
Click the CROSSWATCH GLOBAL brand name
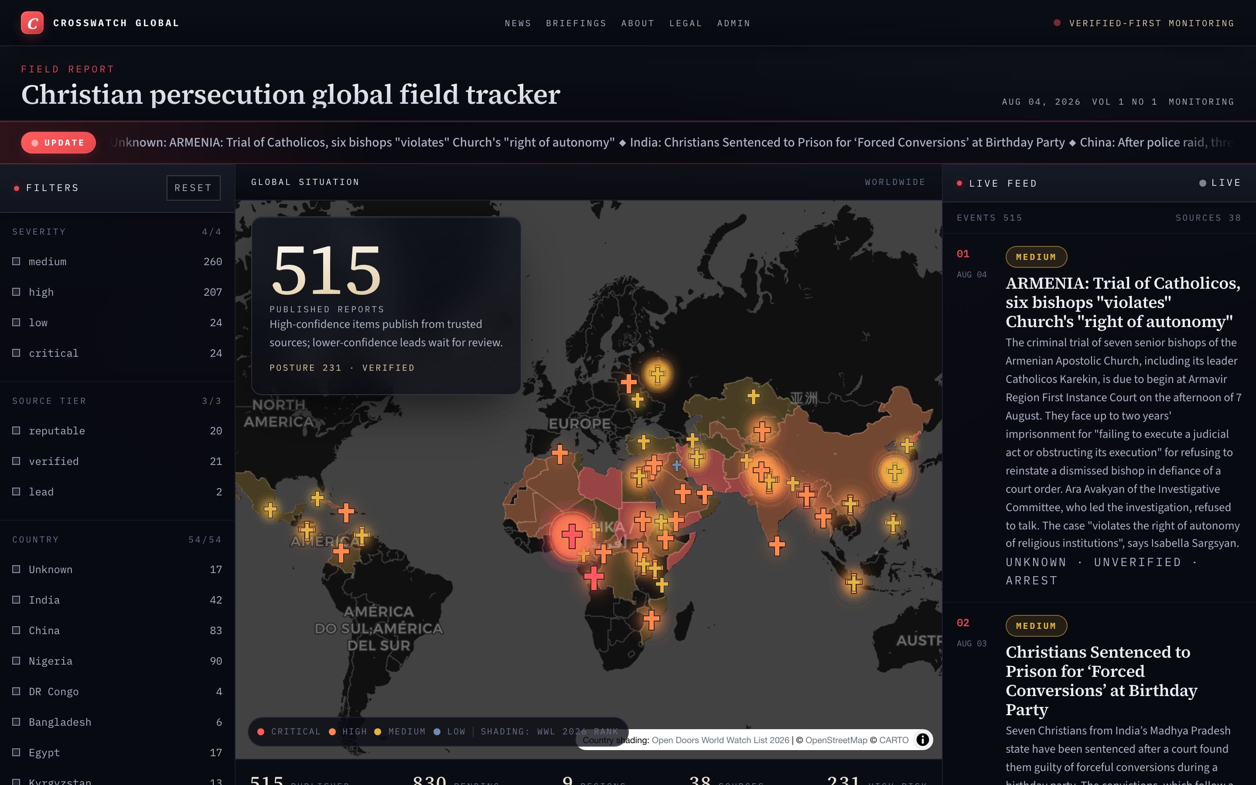click(x=116, y=23)
